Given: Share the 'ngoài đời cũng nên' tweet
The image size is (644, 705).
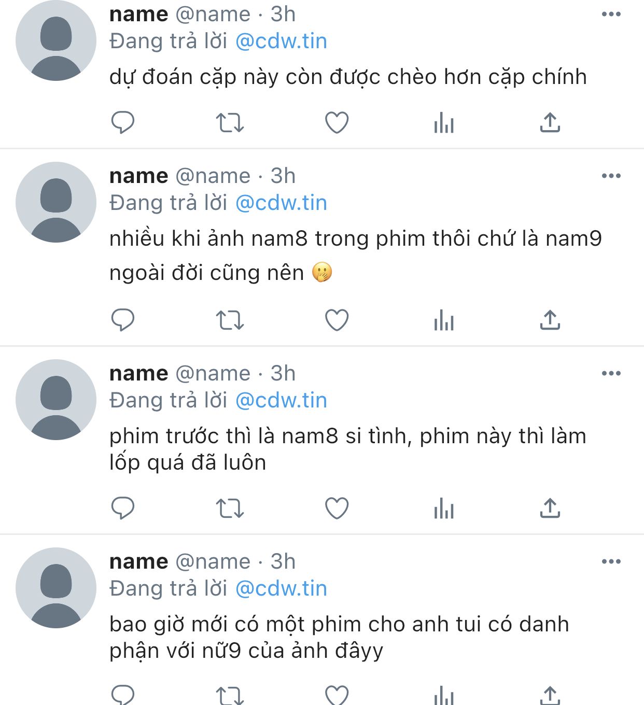Looking at the screenshot, I should (x=550, y=320).
